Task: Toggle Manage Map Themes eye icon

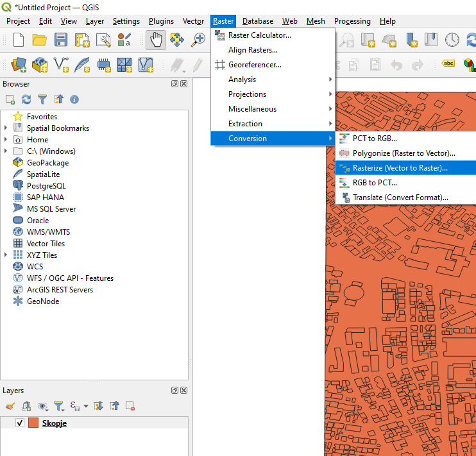Action: point(42,406)
